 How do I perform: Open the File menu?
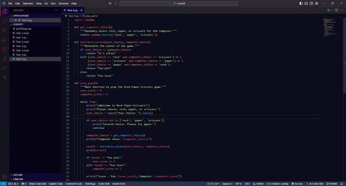[10, 3]
